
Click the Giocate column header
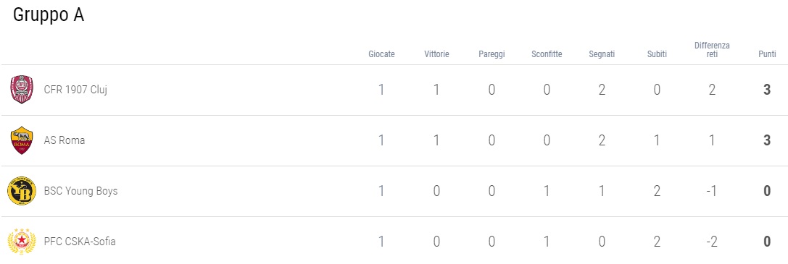point(381,54)
